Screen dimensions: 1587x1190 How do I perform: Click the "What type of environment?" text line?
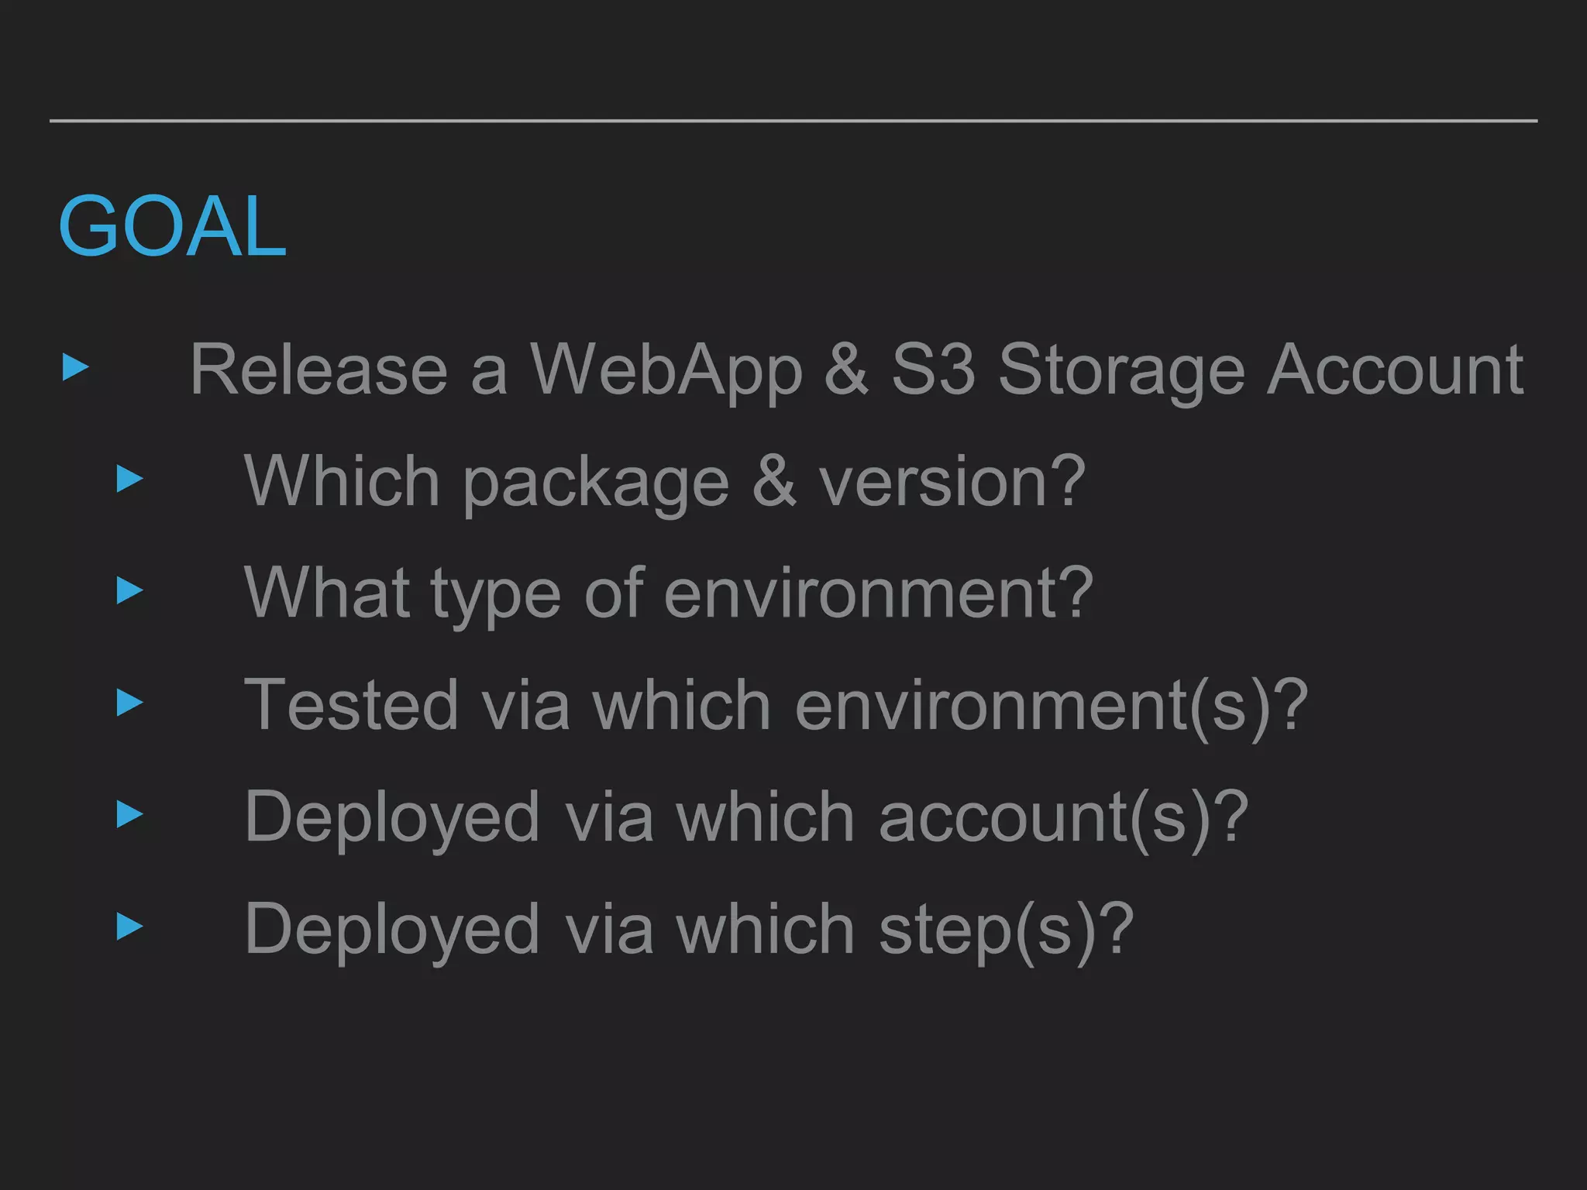point(668,593)
